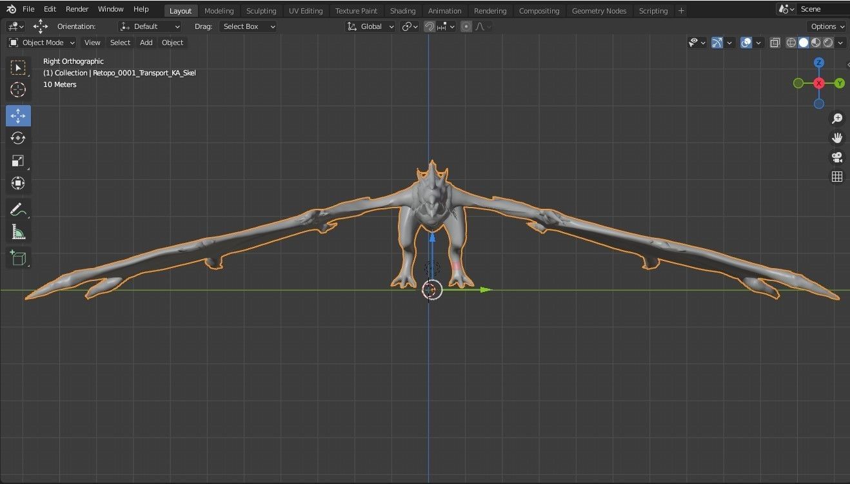Activate the Transform tool
The height and width of the screenshot is (484, 850).
point(18,183)
